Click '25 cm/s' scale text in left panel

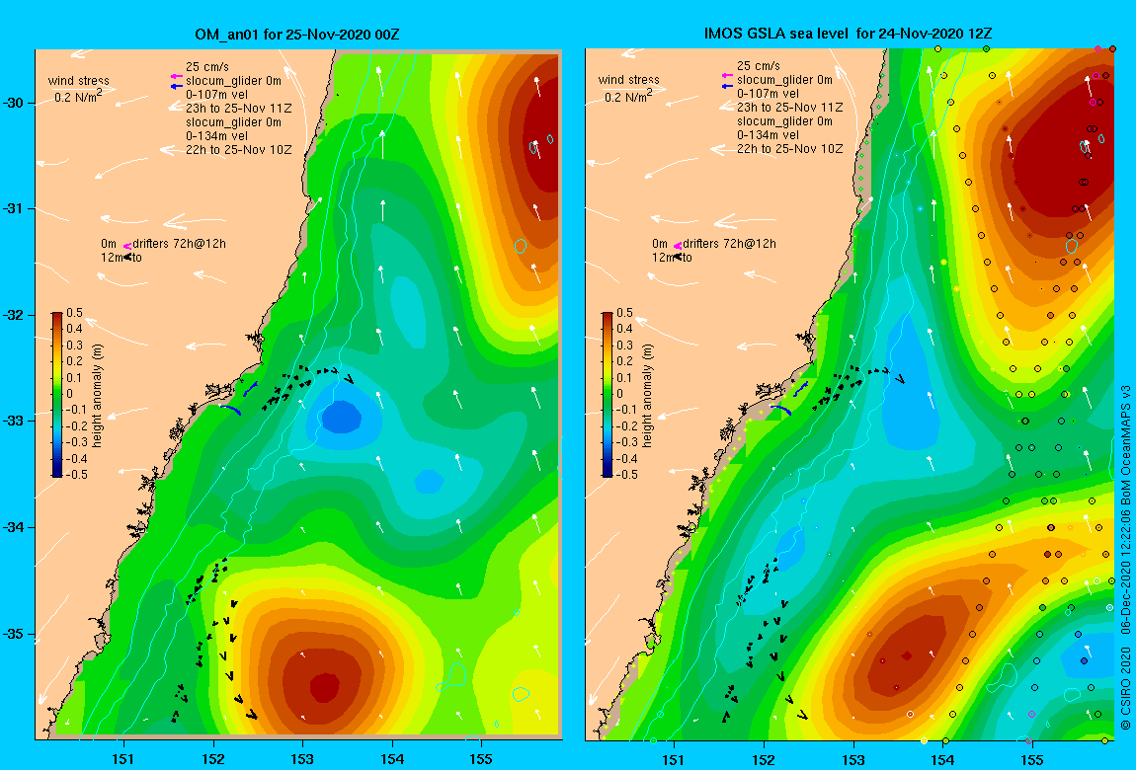(x=207, y=66)
